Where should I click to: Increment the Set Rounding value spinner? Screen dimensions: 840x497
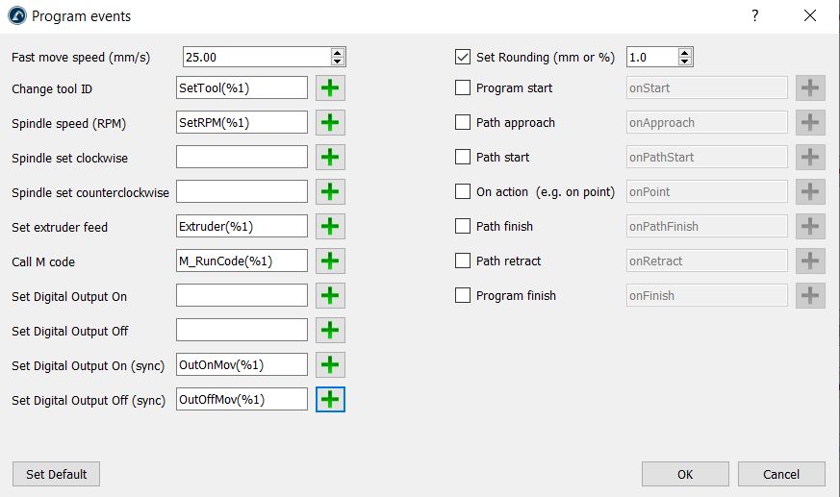[685, 53]
